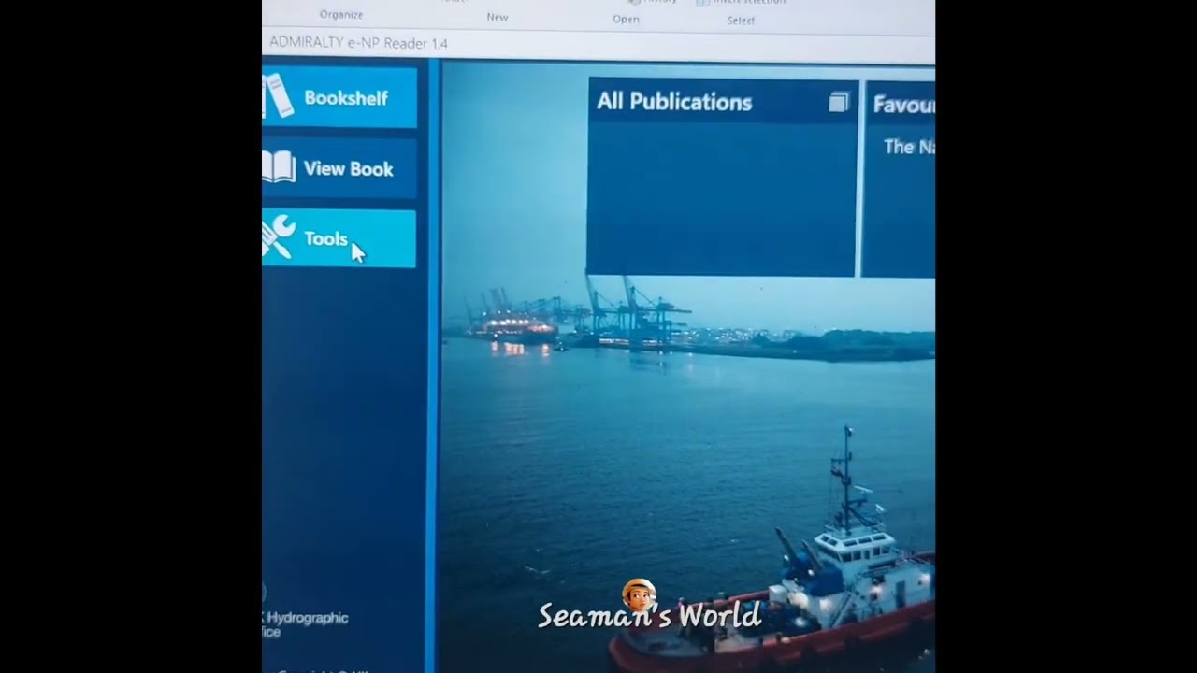The height and width of the screenshot is (673, 1197).
Task: Click the open book View Book icon
Action: tap(279, 167)
